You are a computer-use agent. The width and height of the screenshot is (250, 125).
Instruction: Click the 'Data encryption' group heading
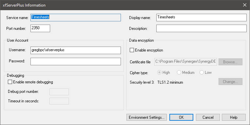point(142,40)
